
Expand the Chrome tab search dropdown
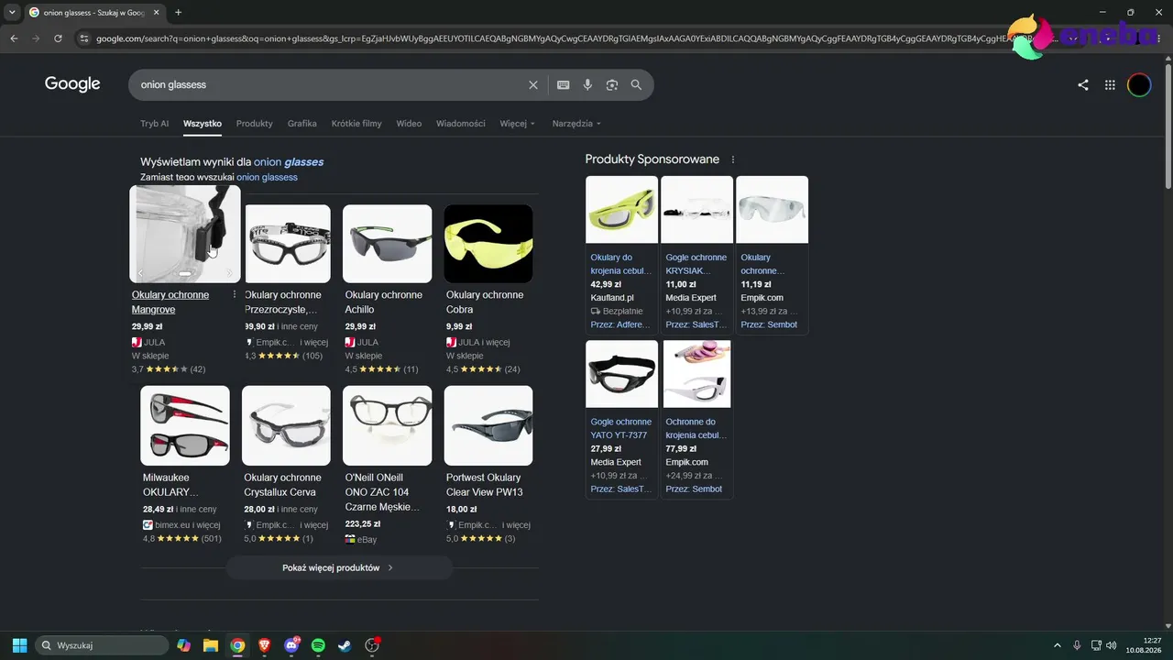(x=12, y=12)
